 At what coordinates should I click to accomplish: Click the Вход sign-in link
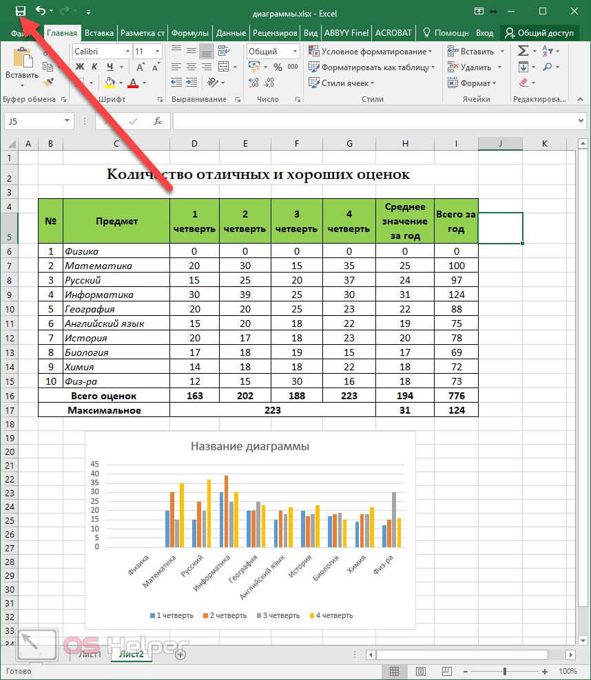484,32
